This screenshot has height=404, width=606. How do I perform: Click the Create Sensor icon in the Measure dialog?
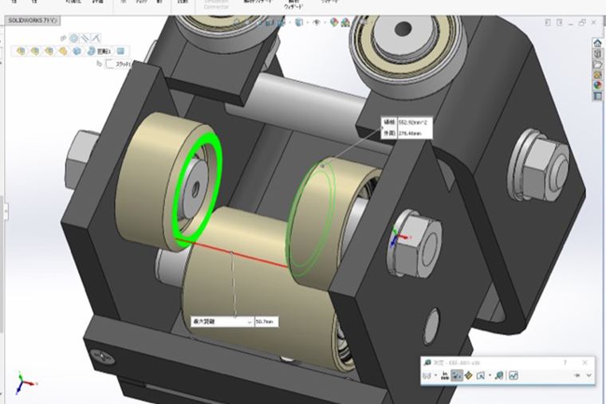(x=514, y=375)
